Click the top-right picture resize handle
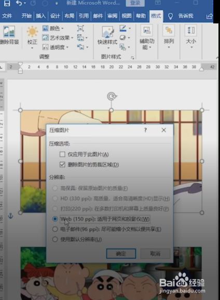This screenshot has width=220, height=300. coord(202,110)
